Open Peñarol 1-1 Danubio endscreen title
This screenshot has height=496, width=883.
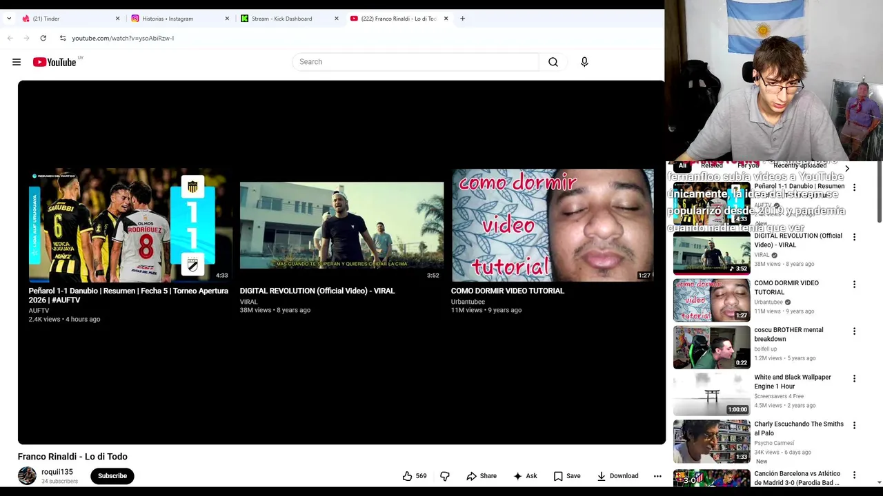click(x=128, y=296)
